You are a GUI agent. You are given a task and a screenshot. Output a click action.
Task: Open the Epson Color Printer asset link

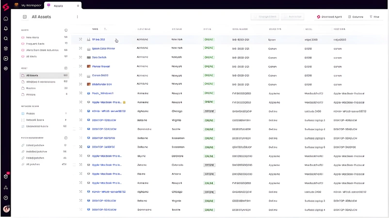(x=103, y=48)
